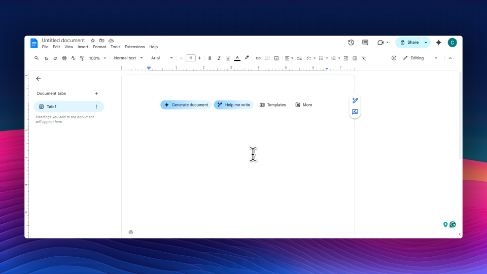Click the font size field
Image resolution: width=487 pixels, height=274 pixels.
coord(190,58)
